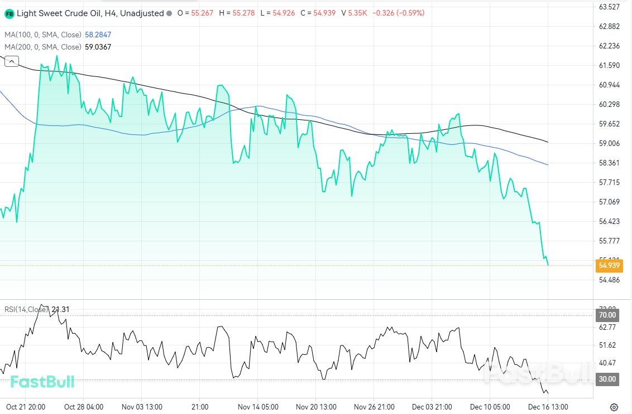Click the orange 54.939 current price label

pyautogui.click(x=609, y=266)
